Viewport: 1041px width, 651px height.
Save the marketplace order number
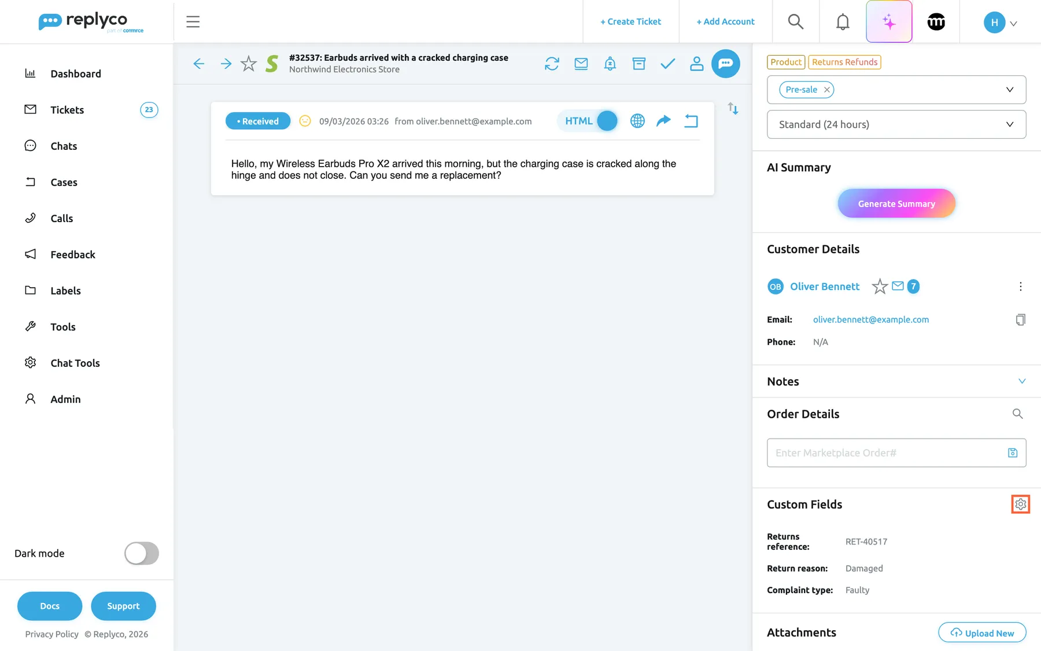click(1013, 453)
